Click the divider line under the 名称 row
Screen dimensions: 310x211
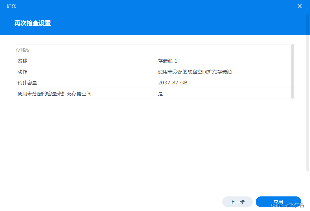(152, 66)
